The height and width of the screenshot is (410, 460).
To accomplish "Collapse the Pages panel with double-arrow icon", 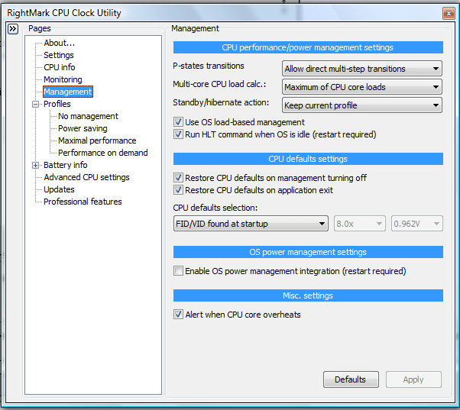I will [13, 29].
